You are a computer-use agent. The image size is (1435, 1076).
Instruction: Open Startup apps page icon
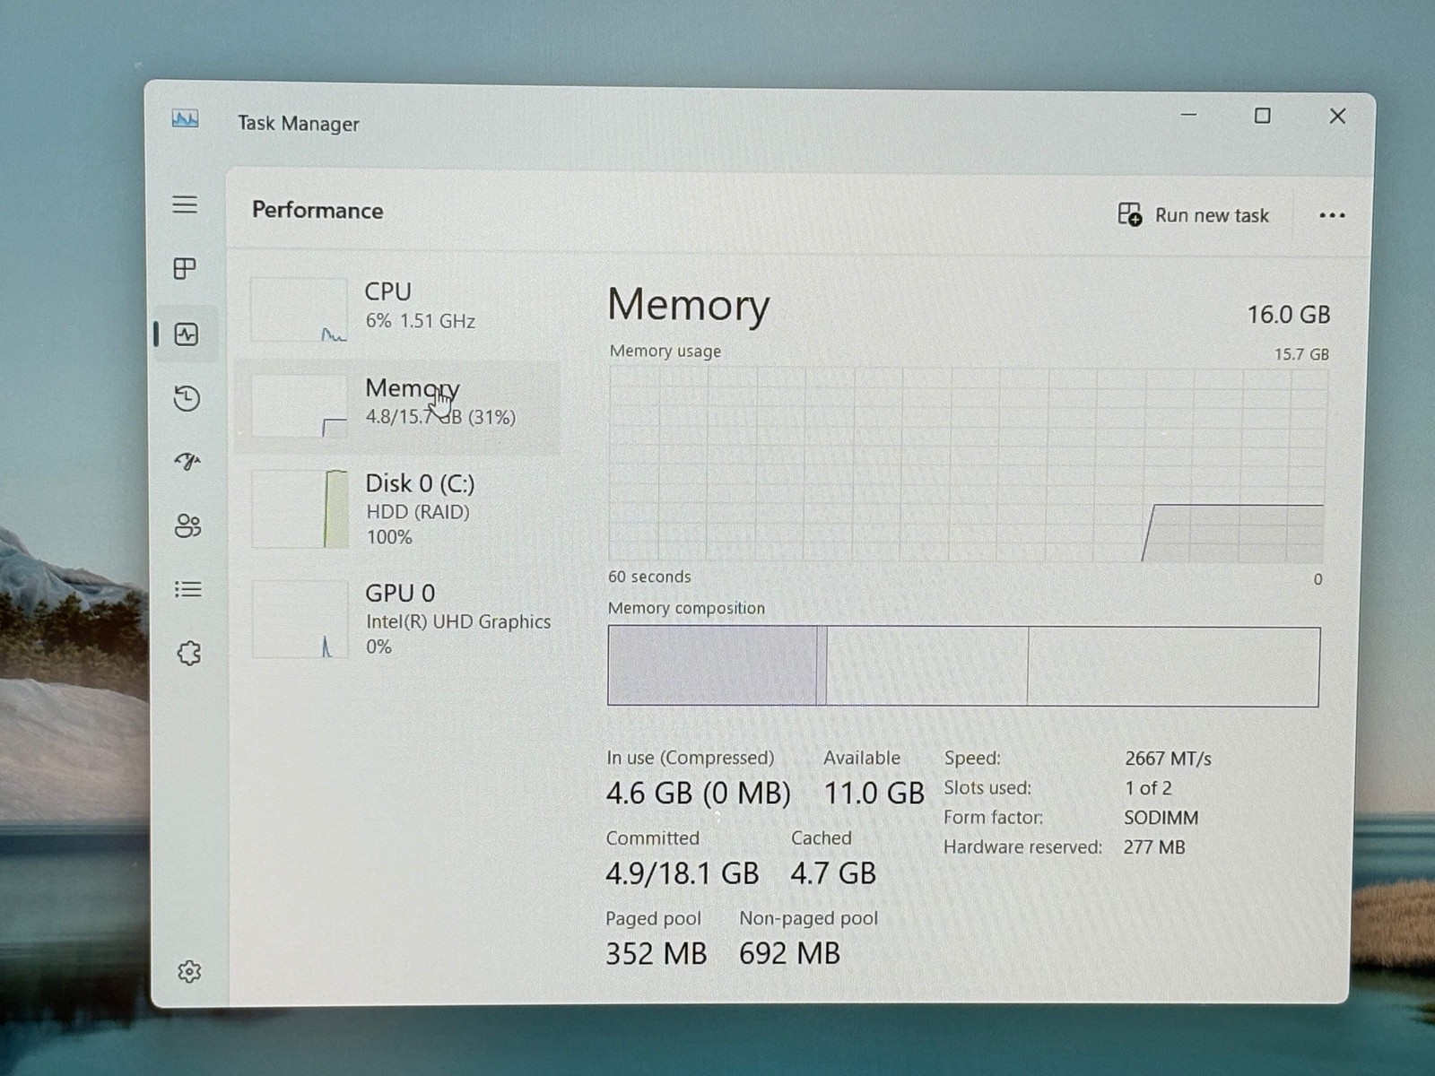click(187, 462)
